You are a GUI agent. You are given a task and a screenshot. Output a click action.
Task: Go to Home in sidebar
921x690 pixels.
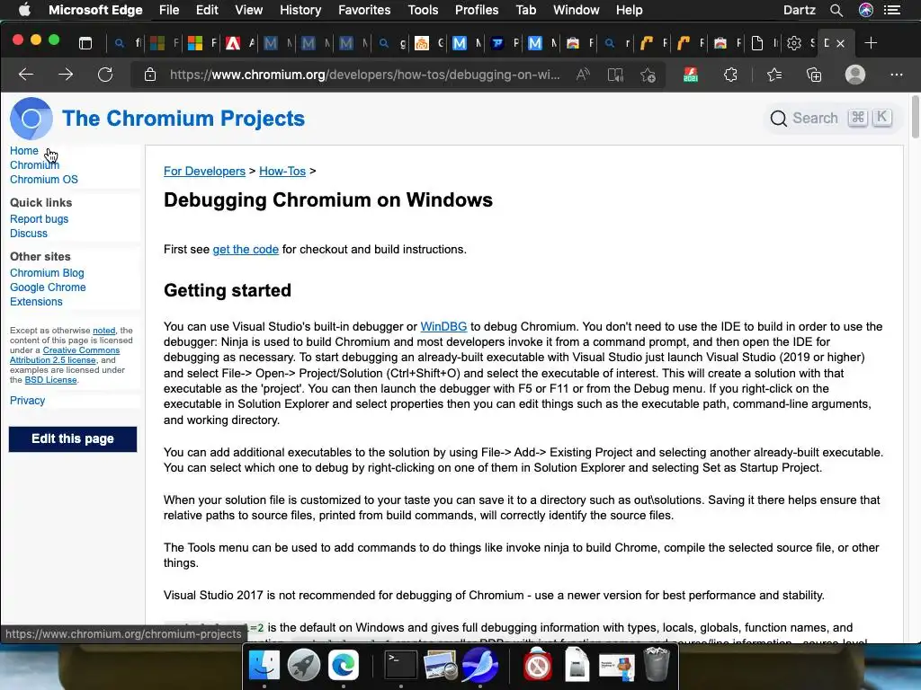(24, 151)
